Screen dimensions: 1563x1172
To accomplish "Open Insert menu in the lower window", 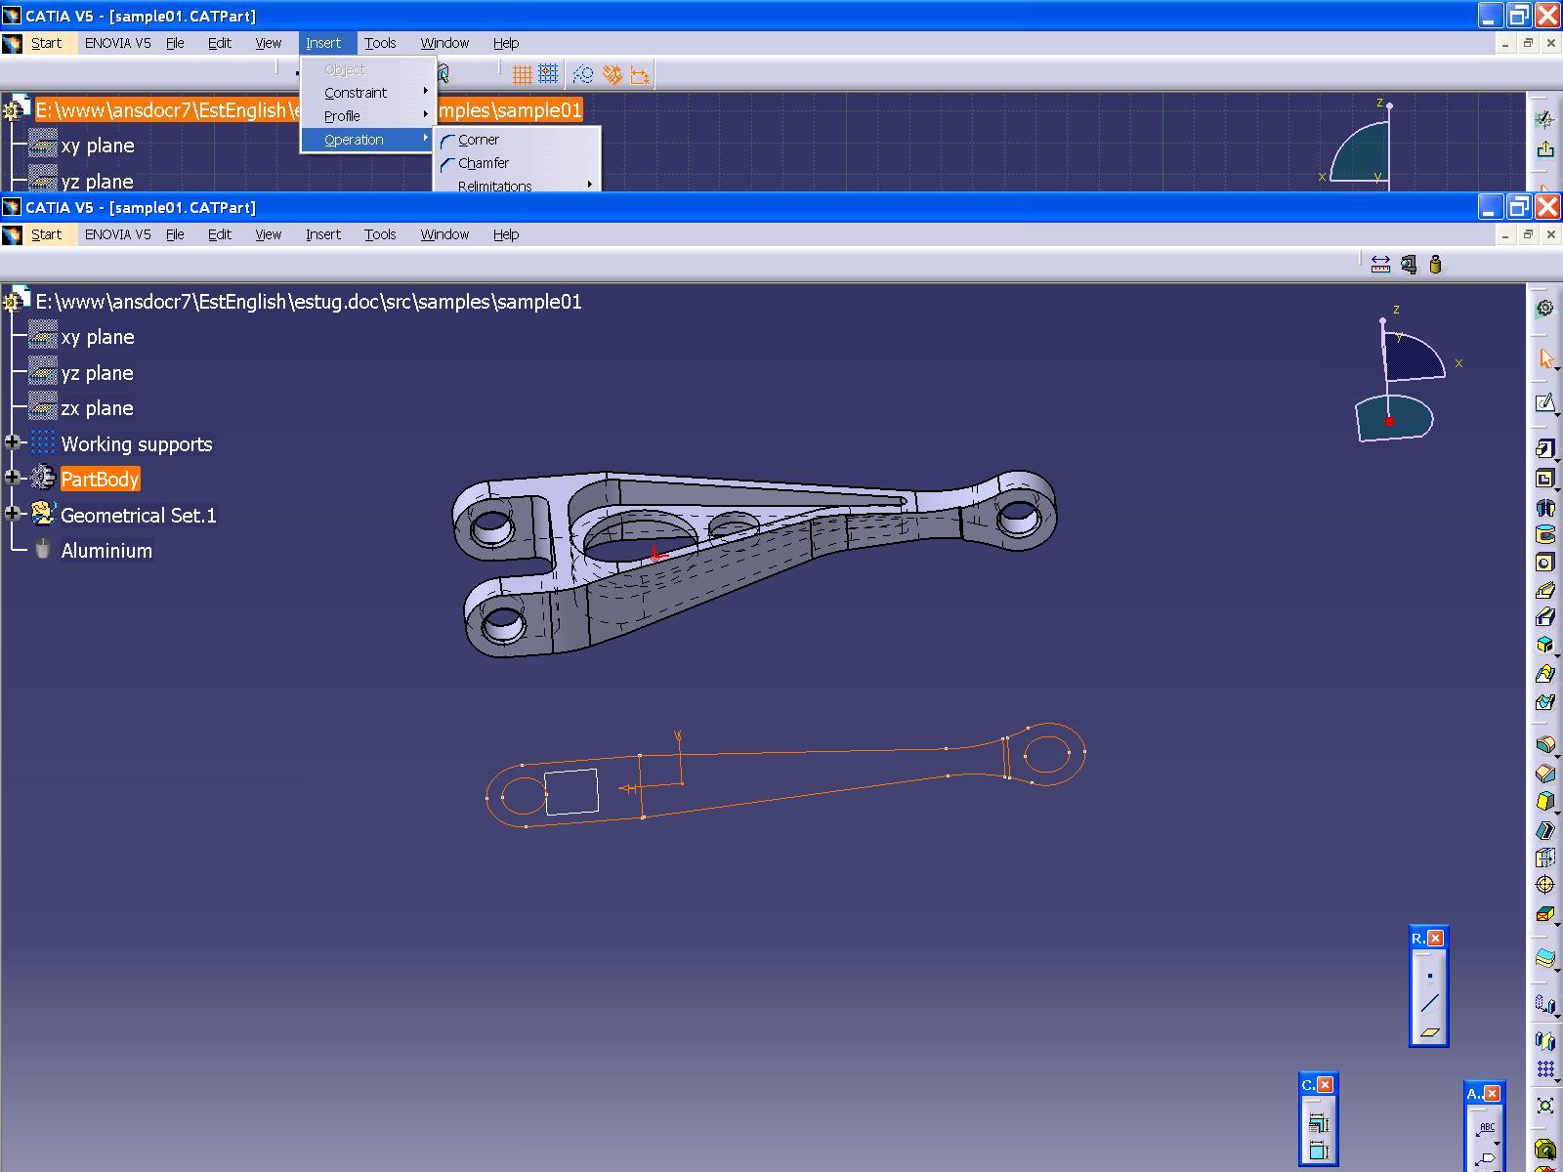I will point(323,234).
